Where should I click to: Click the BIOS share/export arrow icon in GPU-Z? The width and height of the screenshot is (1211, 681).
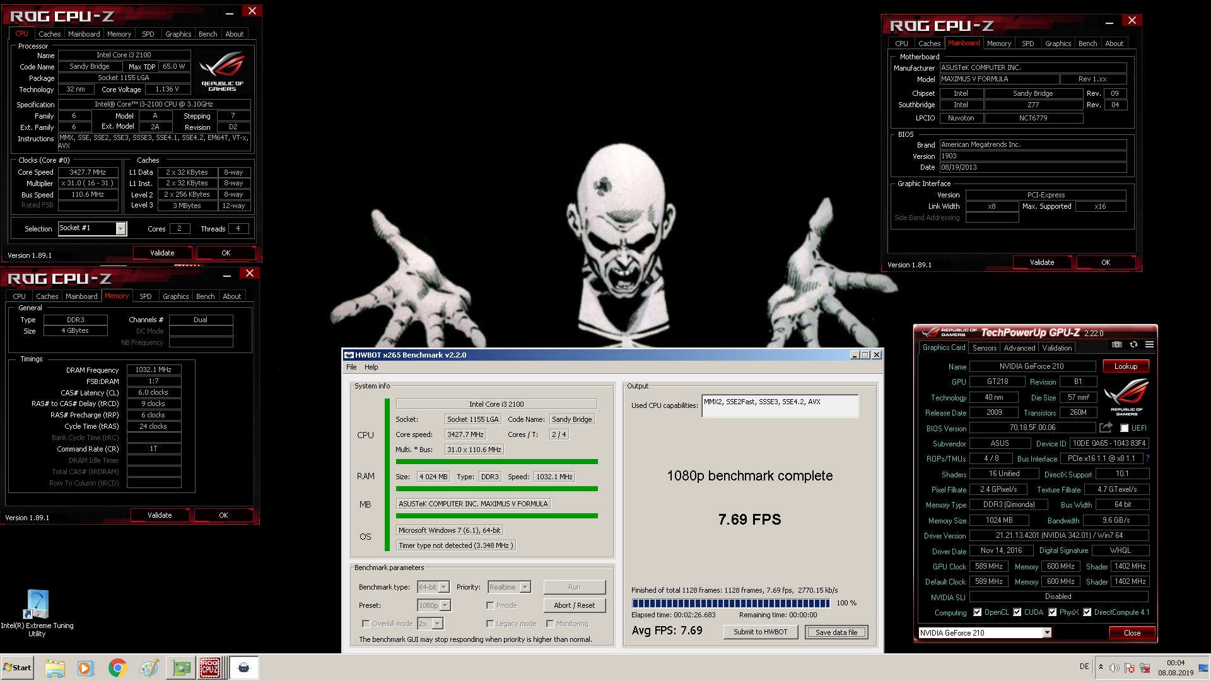tap(1106, 428)
